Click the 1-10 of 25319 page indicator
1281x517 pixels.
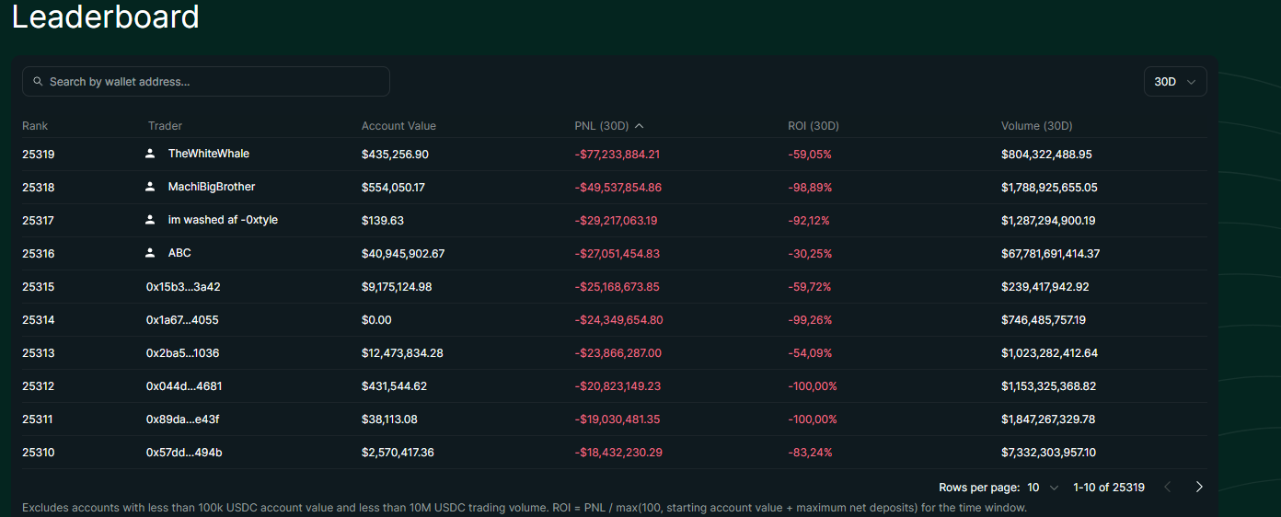[x=1109, y=488]
